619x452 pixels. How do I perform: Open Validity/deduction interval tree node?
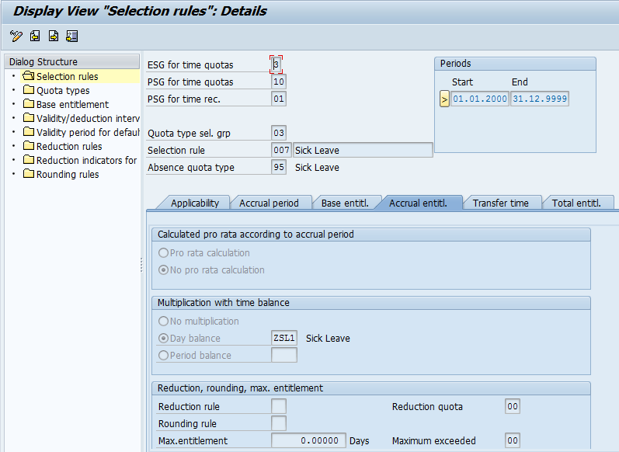(x=87, y=119)
